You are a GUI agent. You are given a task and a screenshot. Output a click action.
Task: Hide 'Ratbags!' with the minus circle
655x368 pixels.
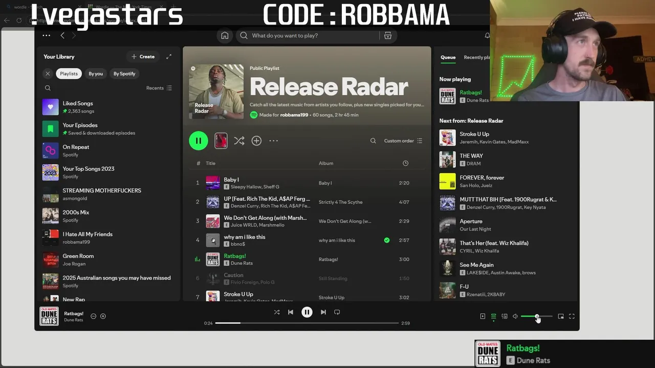click(x=93, y=316)
